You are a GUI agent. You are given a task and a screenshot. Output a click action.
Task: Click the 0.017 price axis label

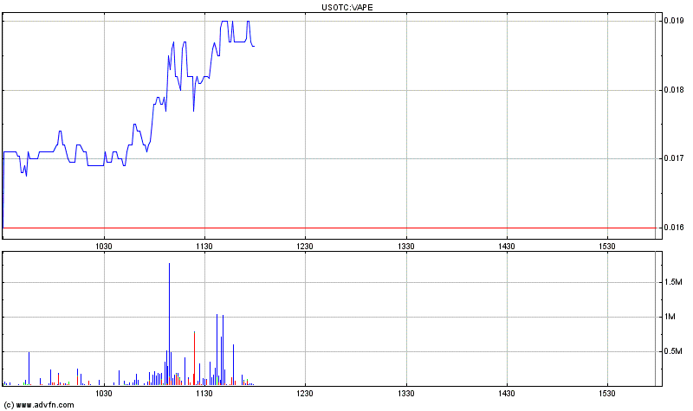click(674, 158)
